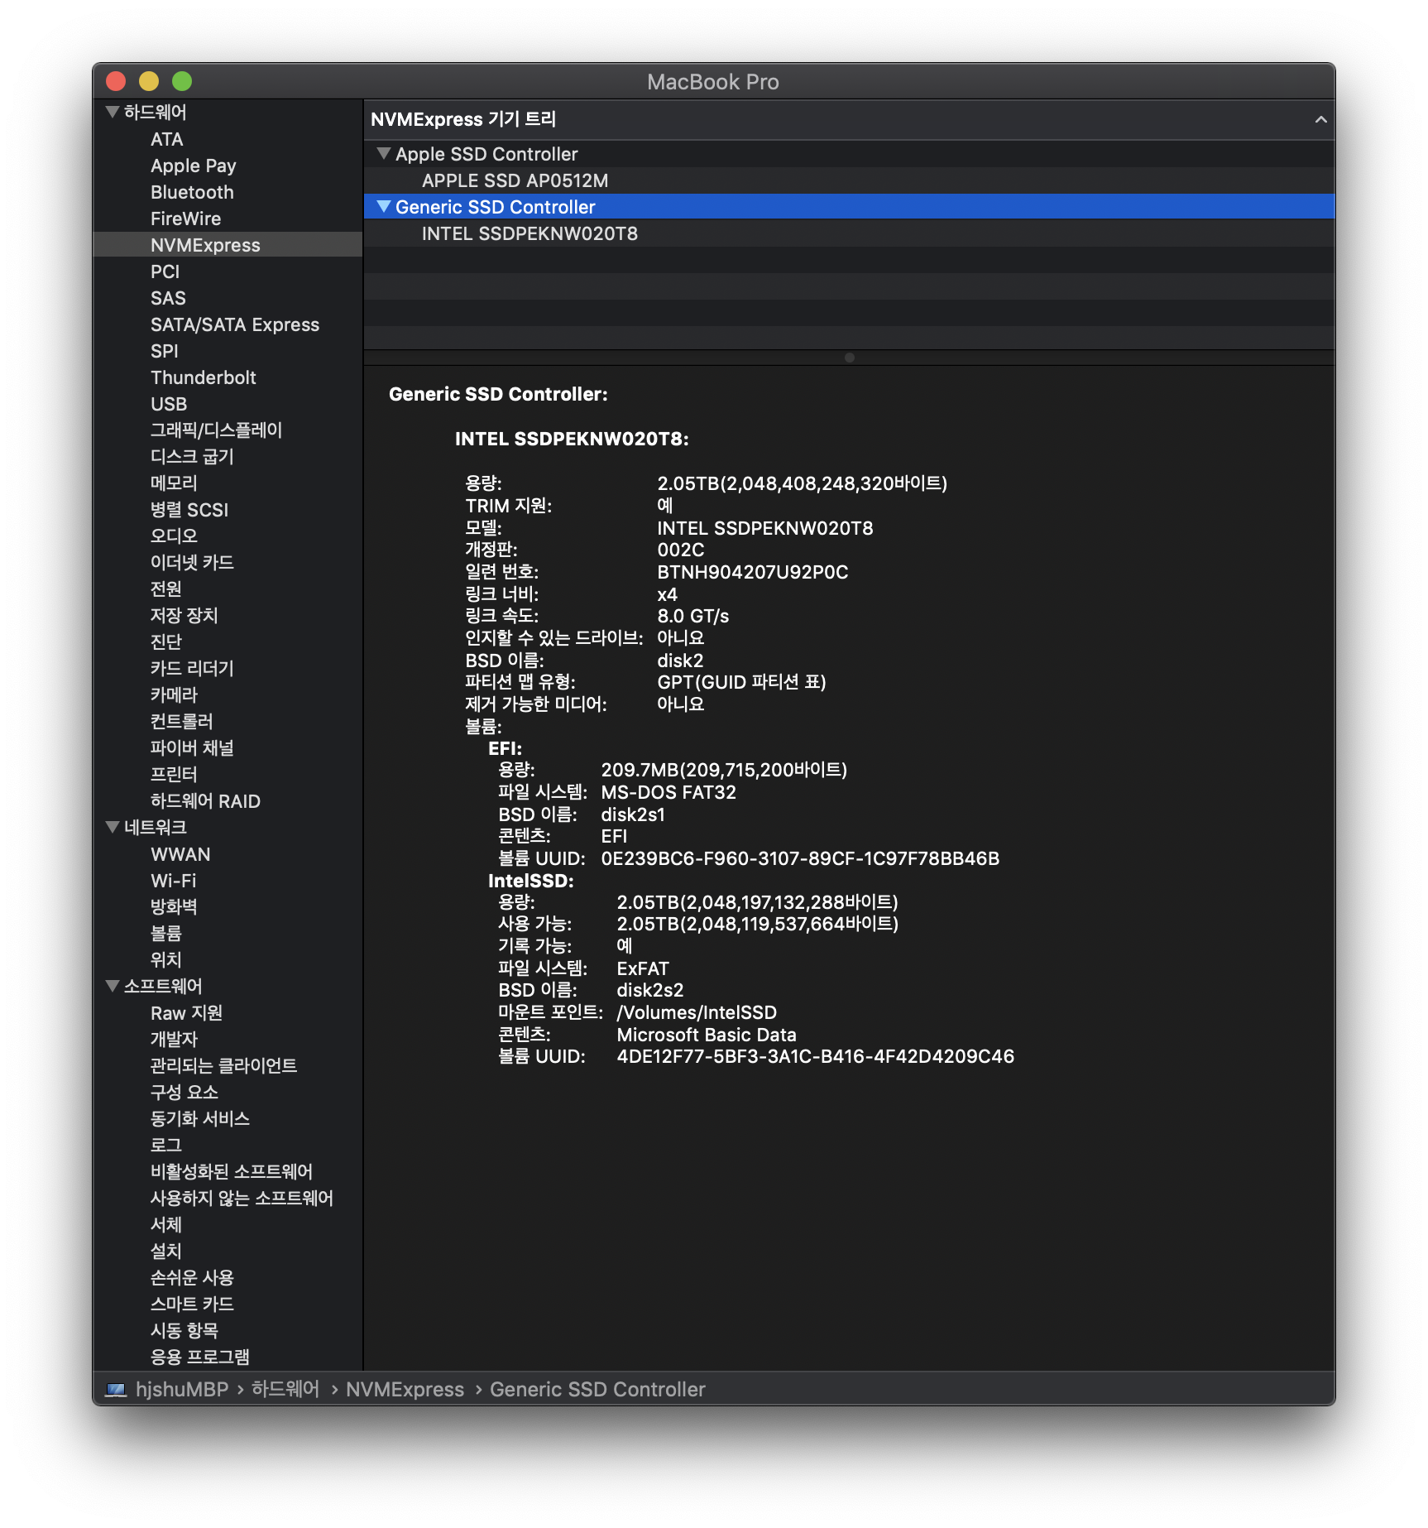Open 비활성화된 소프트웨어 section
The height and width of the screenshot is (1528, 1428).
[231, 1172]
